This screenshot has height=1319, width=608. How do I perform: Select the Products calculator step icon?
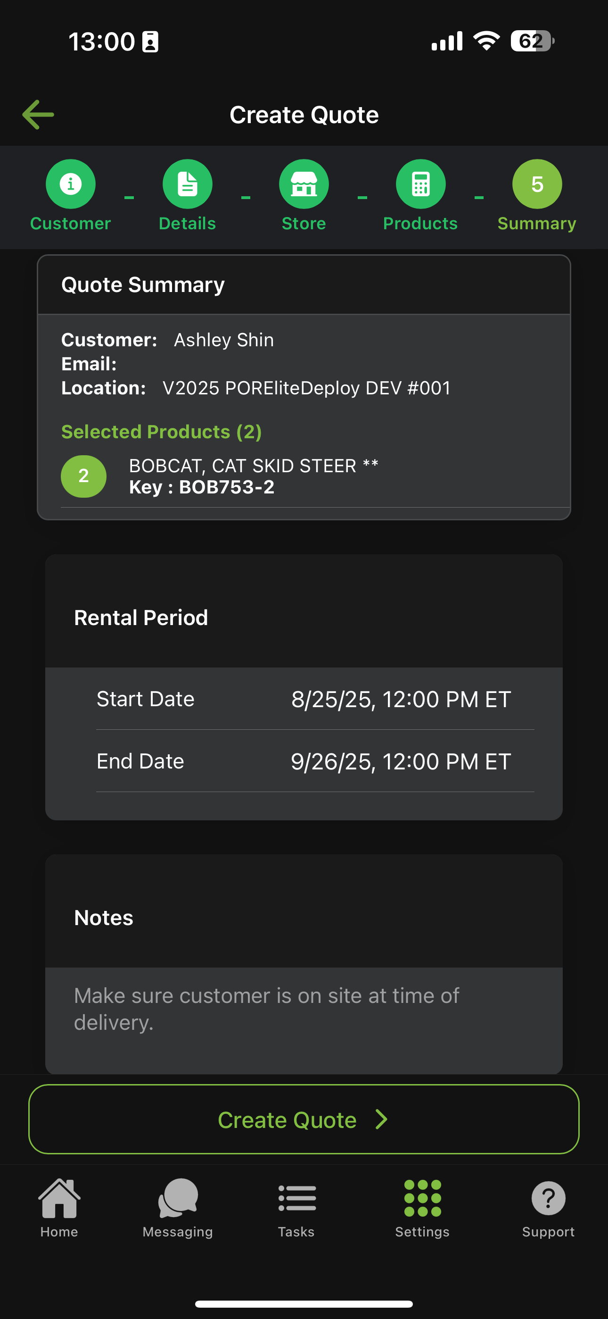pyautogui.click(x=420, y=184)
